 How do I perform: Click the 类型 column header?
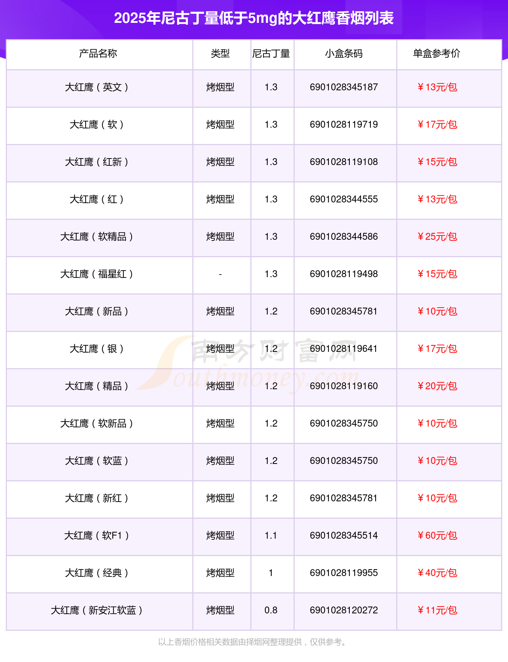220,54
